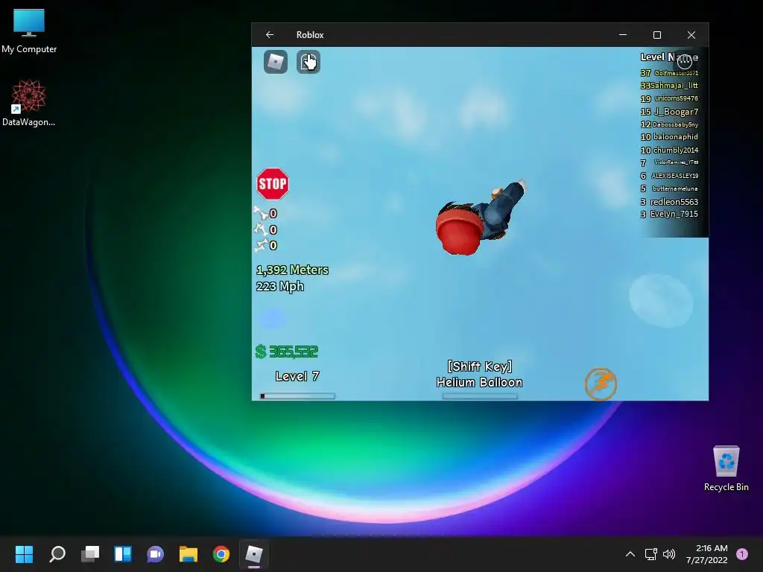
Task: Show hidden system tray icons
Action: (630, 554)
